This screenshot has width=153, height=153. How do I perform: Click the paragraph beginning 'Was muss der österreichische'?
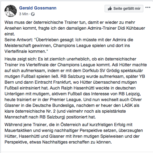click(x=75, y=28)
